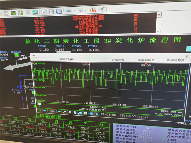
Task: Click the << page back button
Action: 140,117
